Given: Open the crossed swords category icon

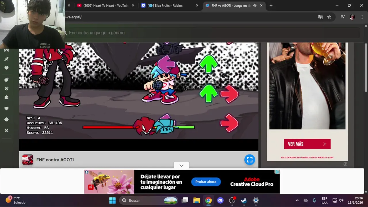Looking at the screenshot, I should coord(6,130).
